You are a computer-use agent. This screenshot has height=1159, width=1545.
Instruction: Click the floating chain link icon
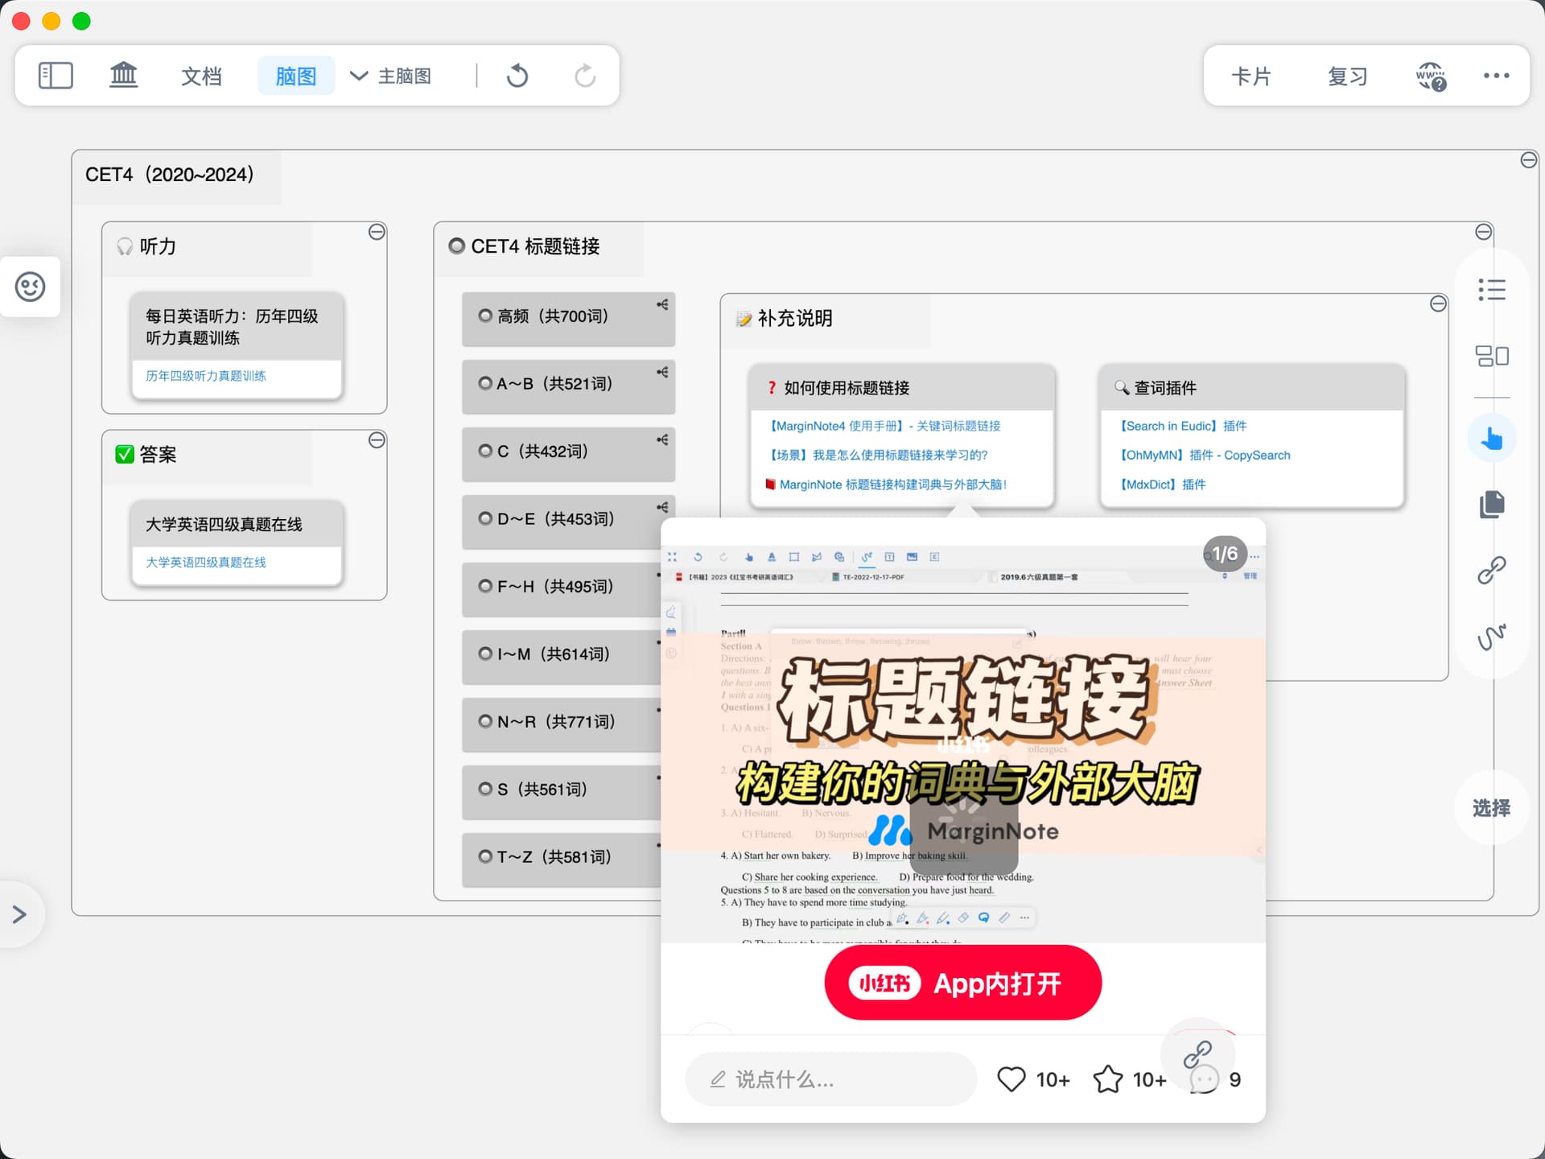[x=1197, y=1054]
